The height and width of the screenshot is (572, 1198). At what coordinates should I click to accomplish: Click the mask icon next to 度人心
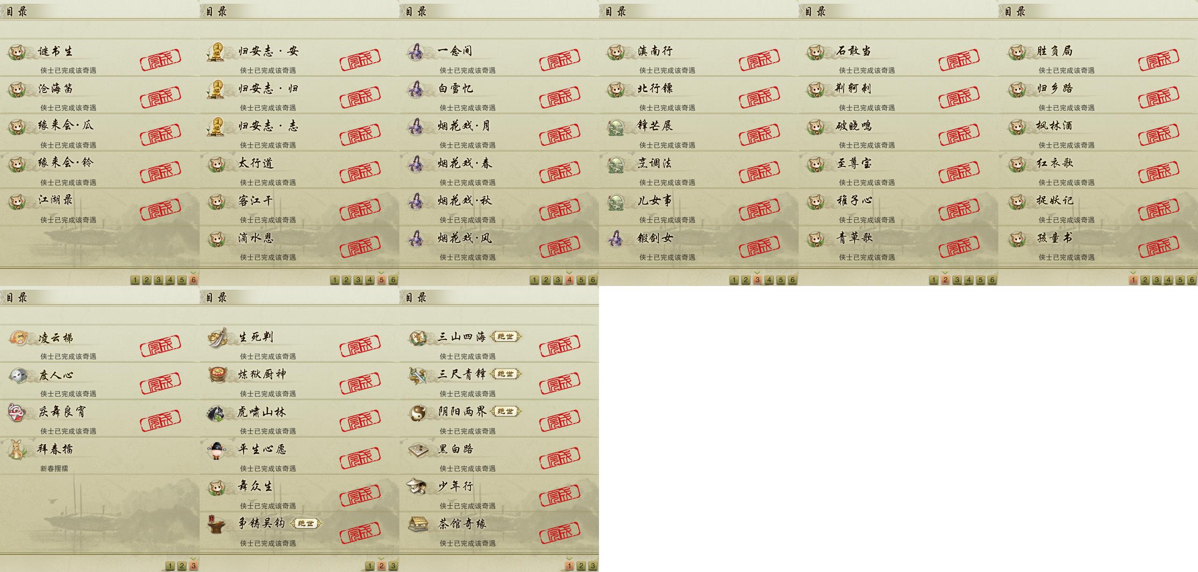tap(17, 375)
